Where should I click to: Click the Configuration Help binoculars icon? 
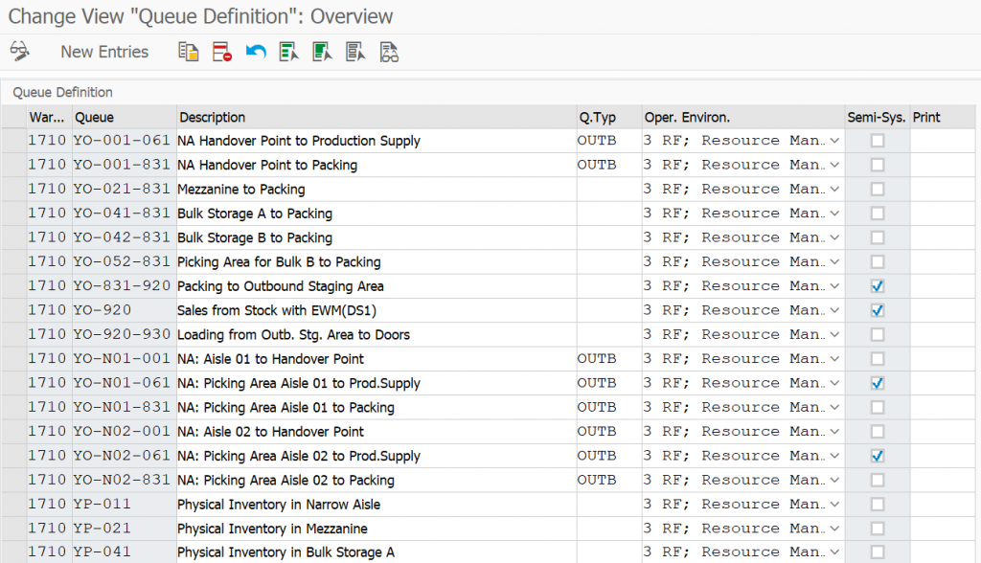click(x=389, y=52)
